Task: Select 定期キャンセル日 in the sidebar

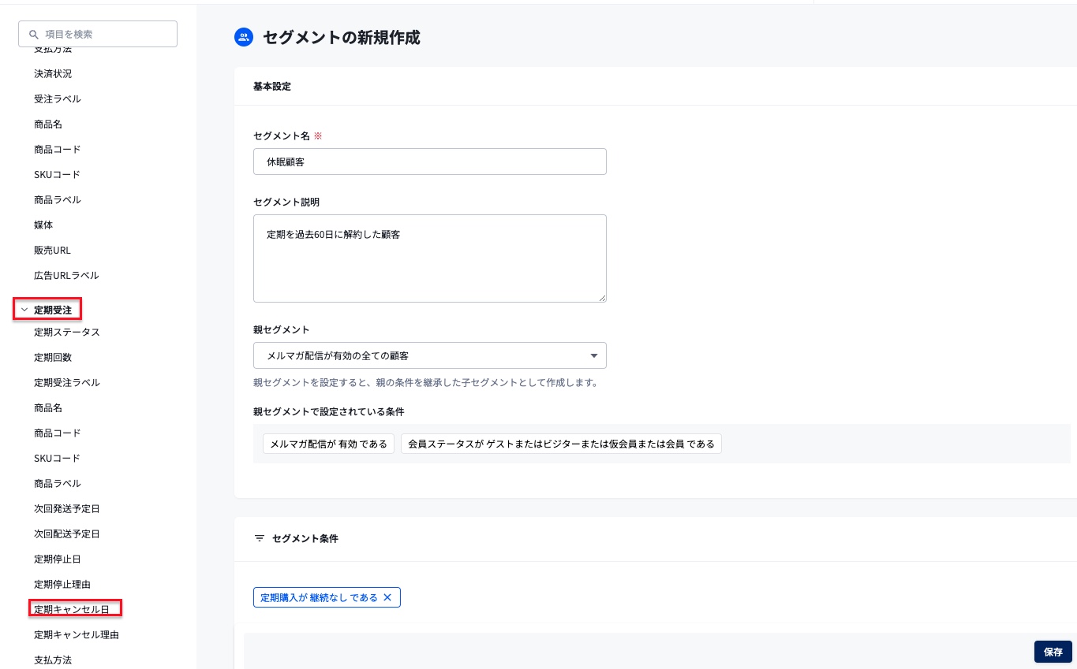Action: tap(72, 610)
